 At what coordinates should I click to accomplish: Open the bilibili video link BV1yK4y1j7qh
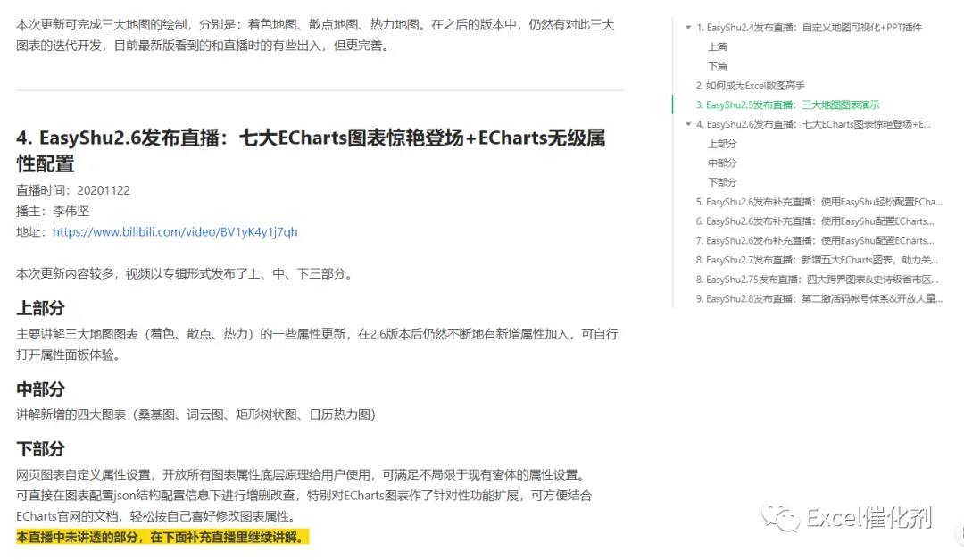(x=175, y=232)
